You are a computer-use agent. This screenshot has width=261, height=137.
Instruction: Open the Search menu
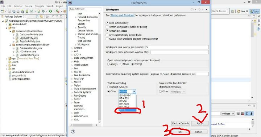(x=50, y=6)
